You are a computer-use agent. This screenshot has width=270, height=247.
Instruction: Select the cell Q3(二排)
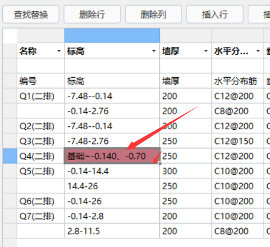point(41,141)
